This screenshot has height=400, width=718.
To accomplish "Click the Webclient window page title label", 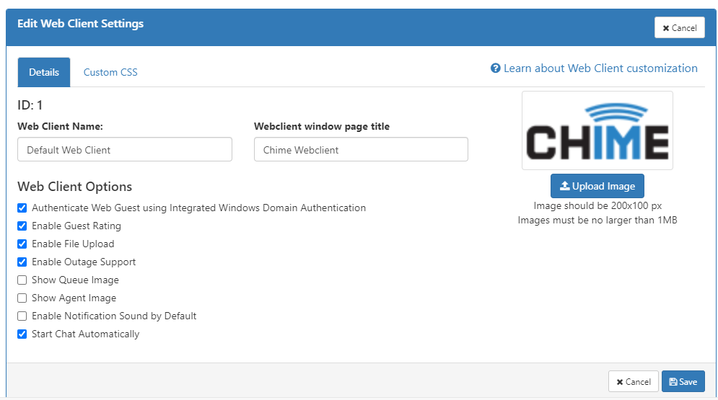I will click(x=322, y=127).
